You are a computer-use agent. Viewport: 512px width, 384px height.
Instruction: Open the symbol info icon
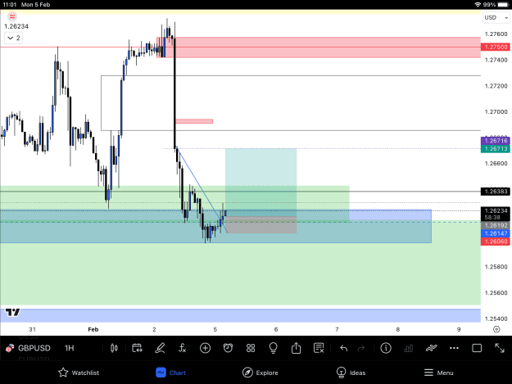(386, 348)
